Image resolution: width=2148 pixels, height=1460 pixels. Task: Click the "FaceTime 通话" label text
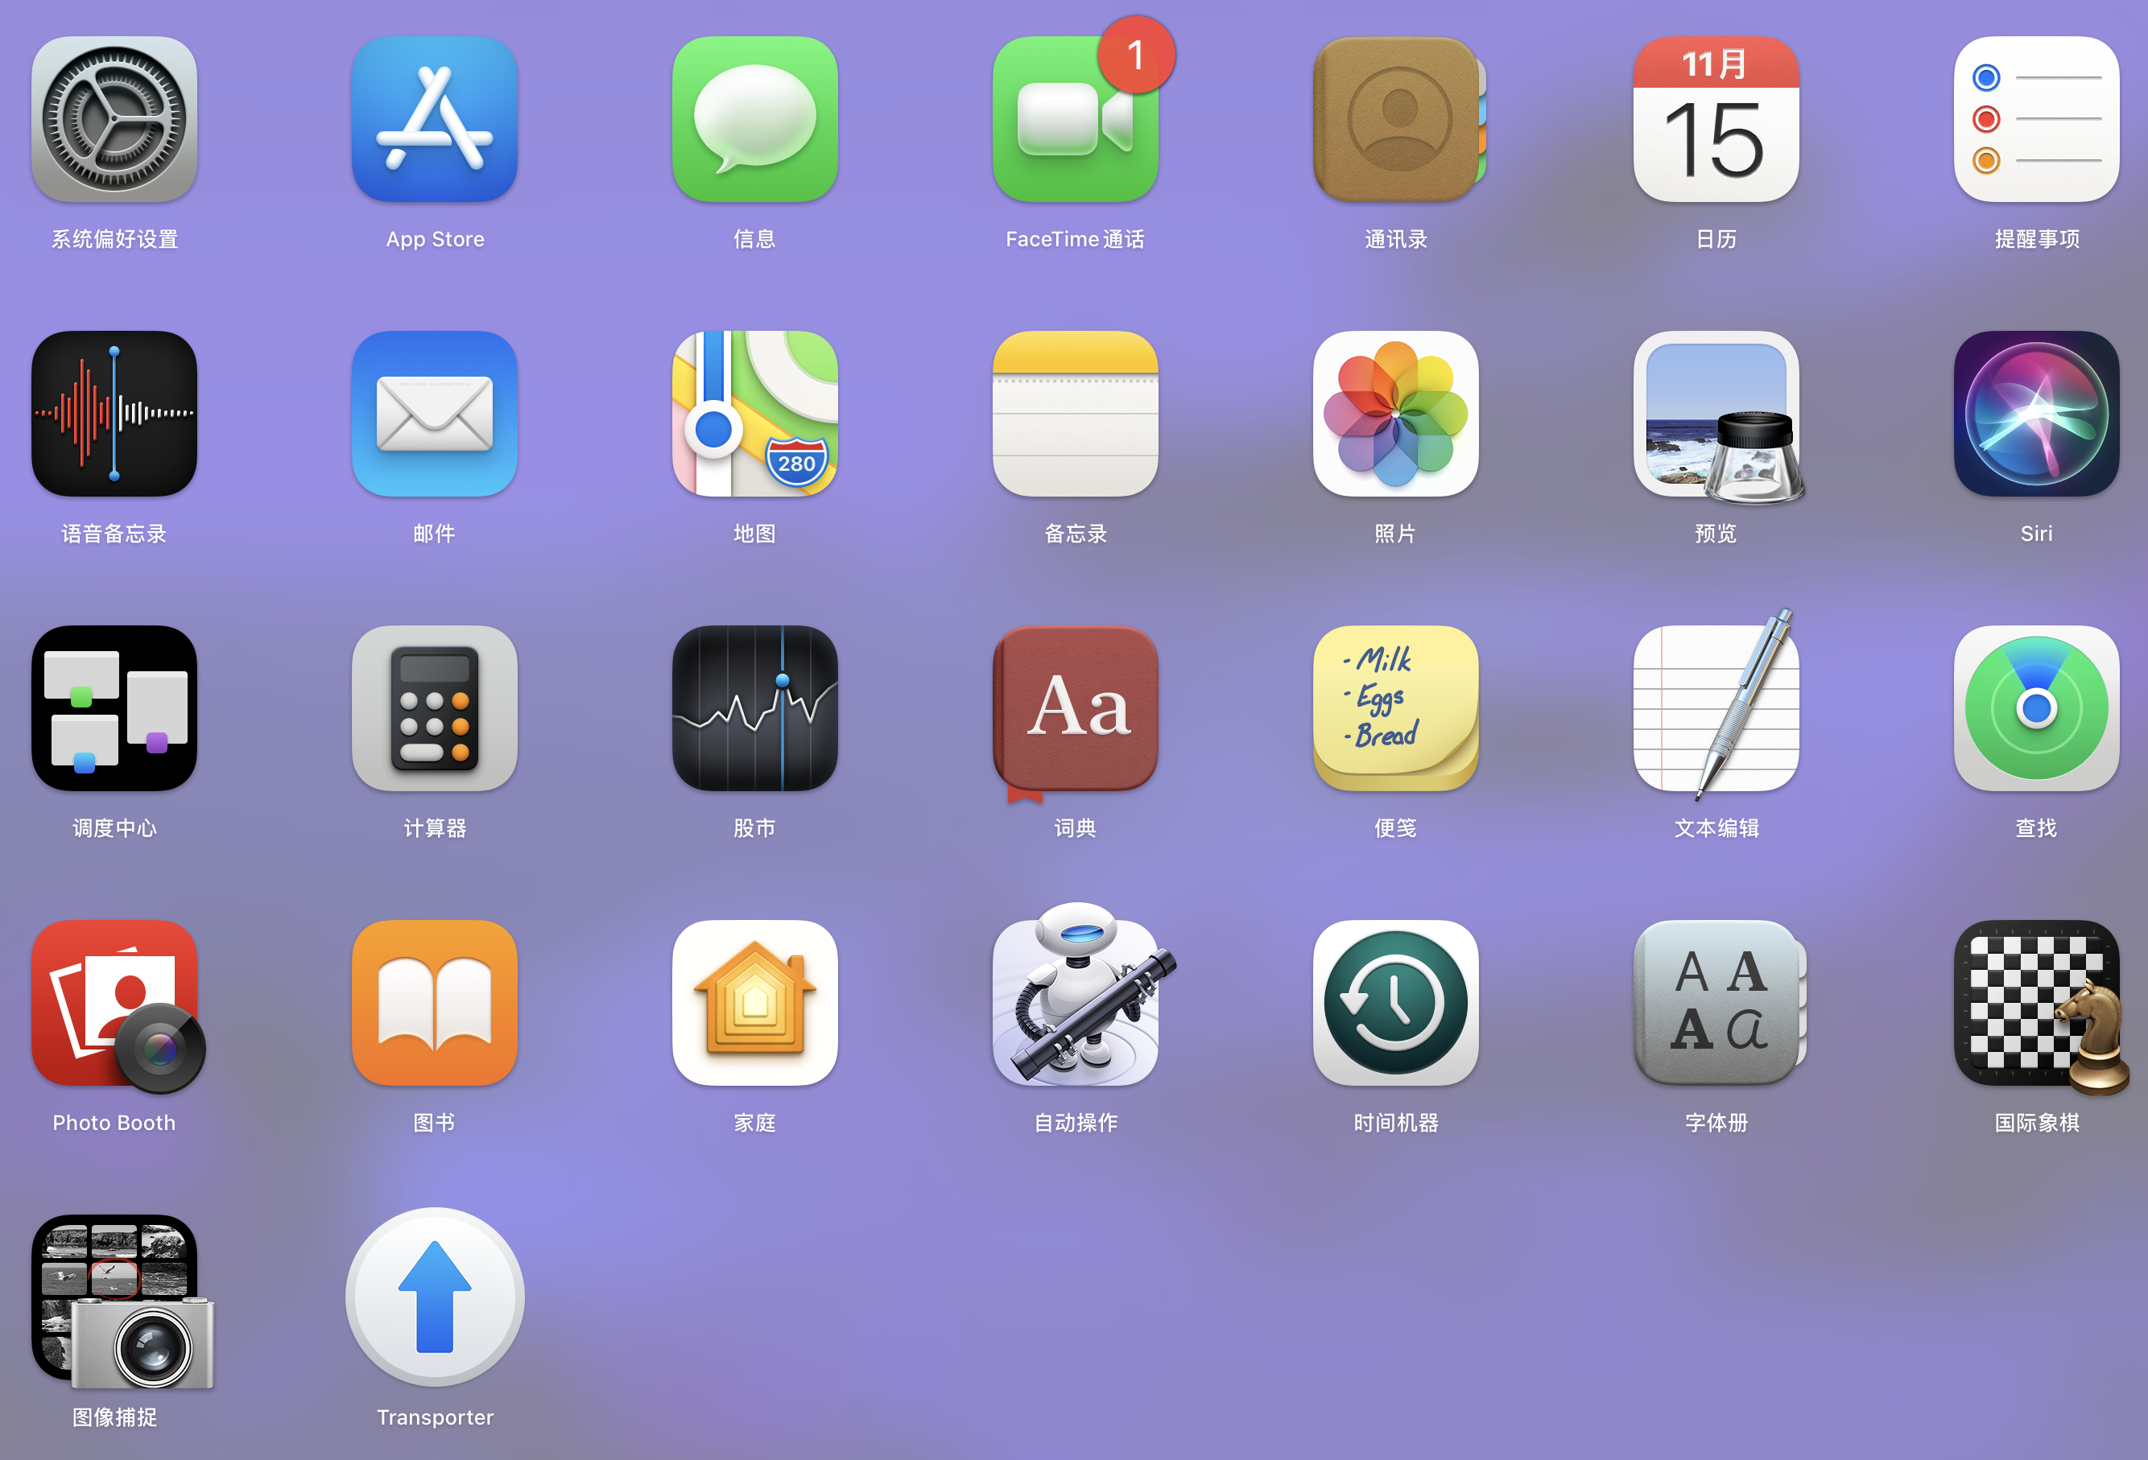point(1075,239)
